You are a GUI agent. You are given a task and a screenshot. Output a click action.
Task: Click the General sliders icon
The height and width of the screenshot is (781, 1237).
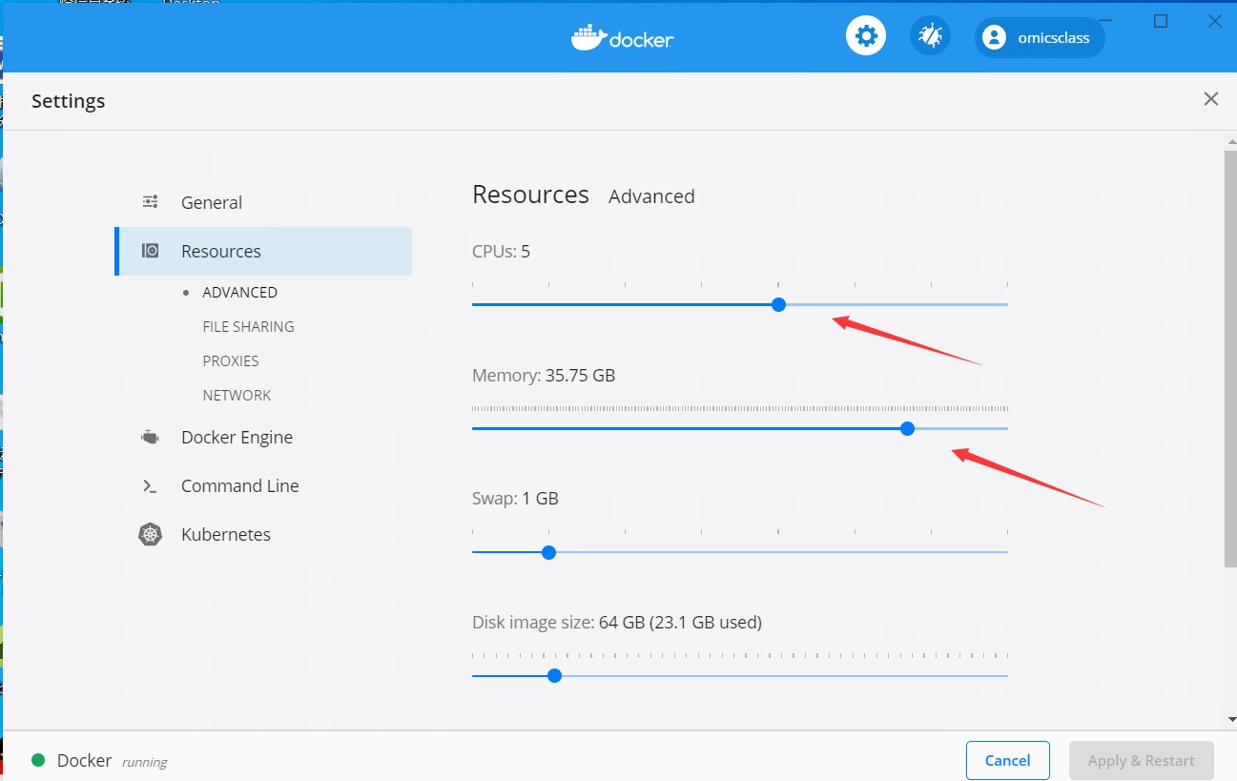pos(150,201)
